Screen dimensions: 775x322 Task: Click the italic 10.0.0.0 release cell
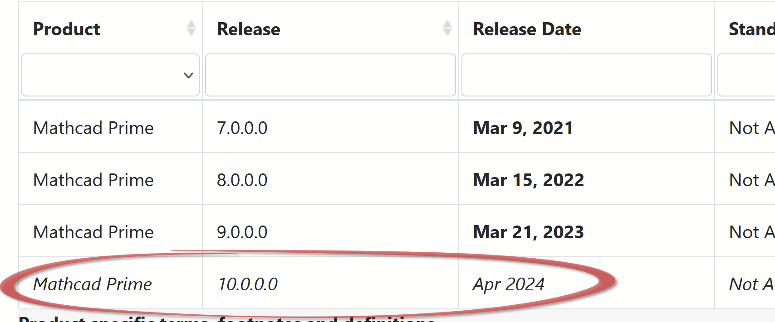(248, 284)
